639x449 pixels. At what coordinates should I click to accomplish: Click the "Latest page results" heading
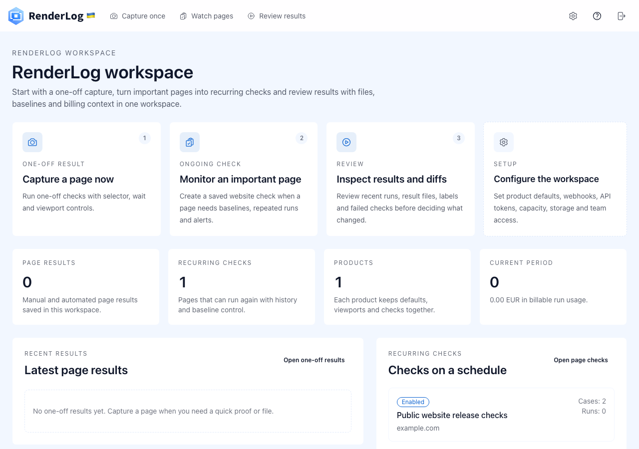point(76,370)
